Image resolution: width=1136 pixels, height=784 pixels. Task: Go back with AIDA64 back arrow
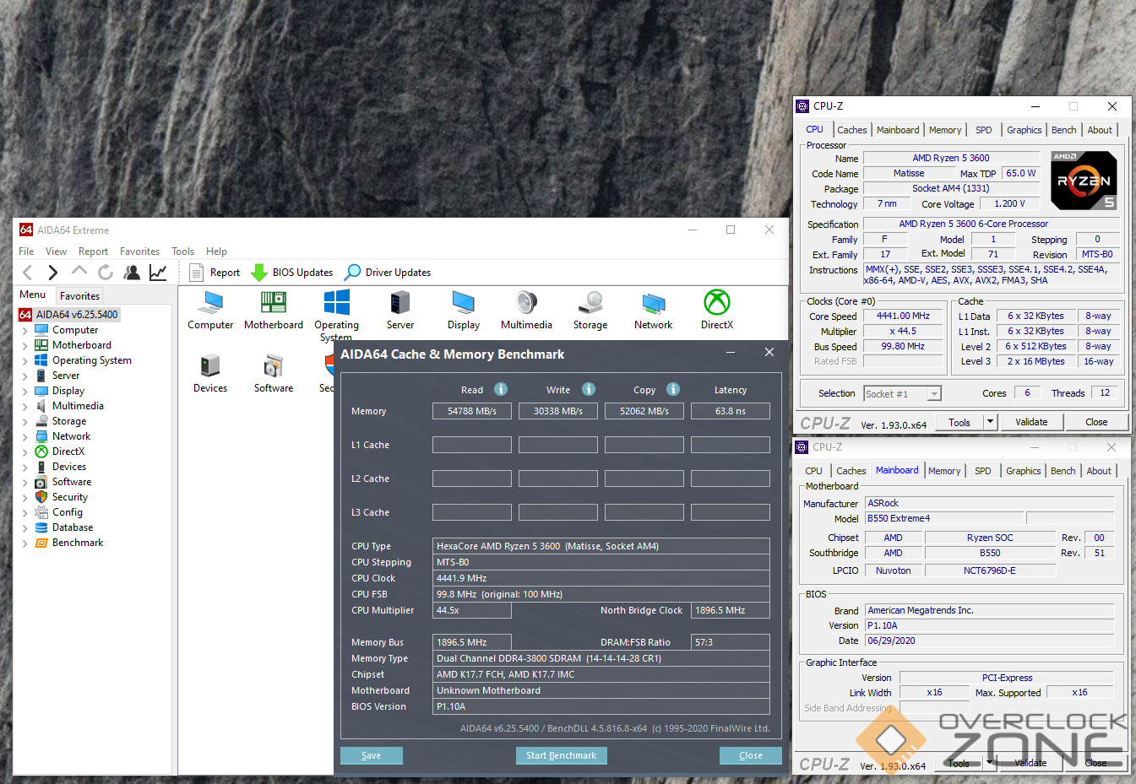coord(28,272)
